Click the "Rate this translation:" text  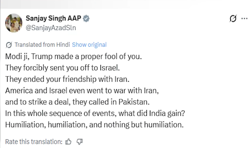coord(34,142)
